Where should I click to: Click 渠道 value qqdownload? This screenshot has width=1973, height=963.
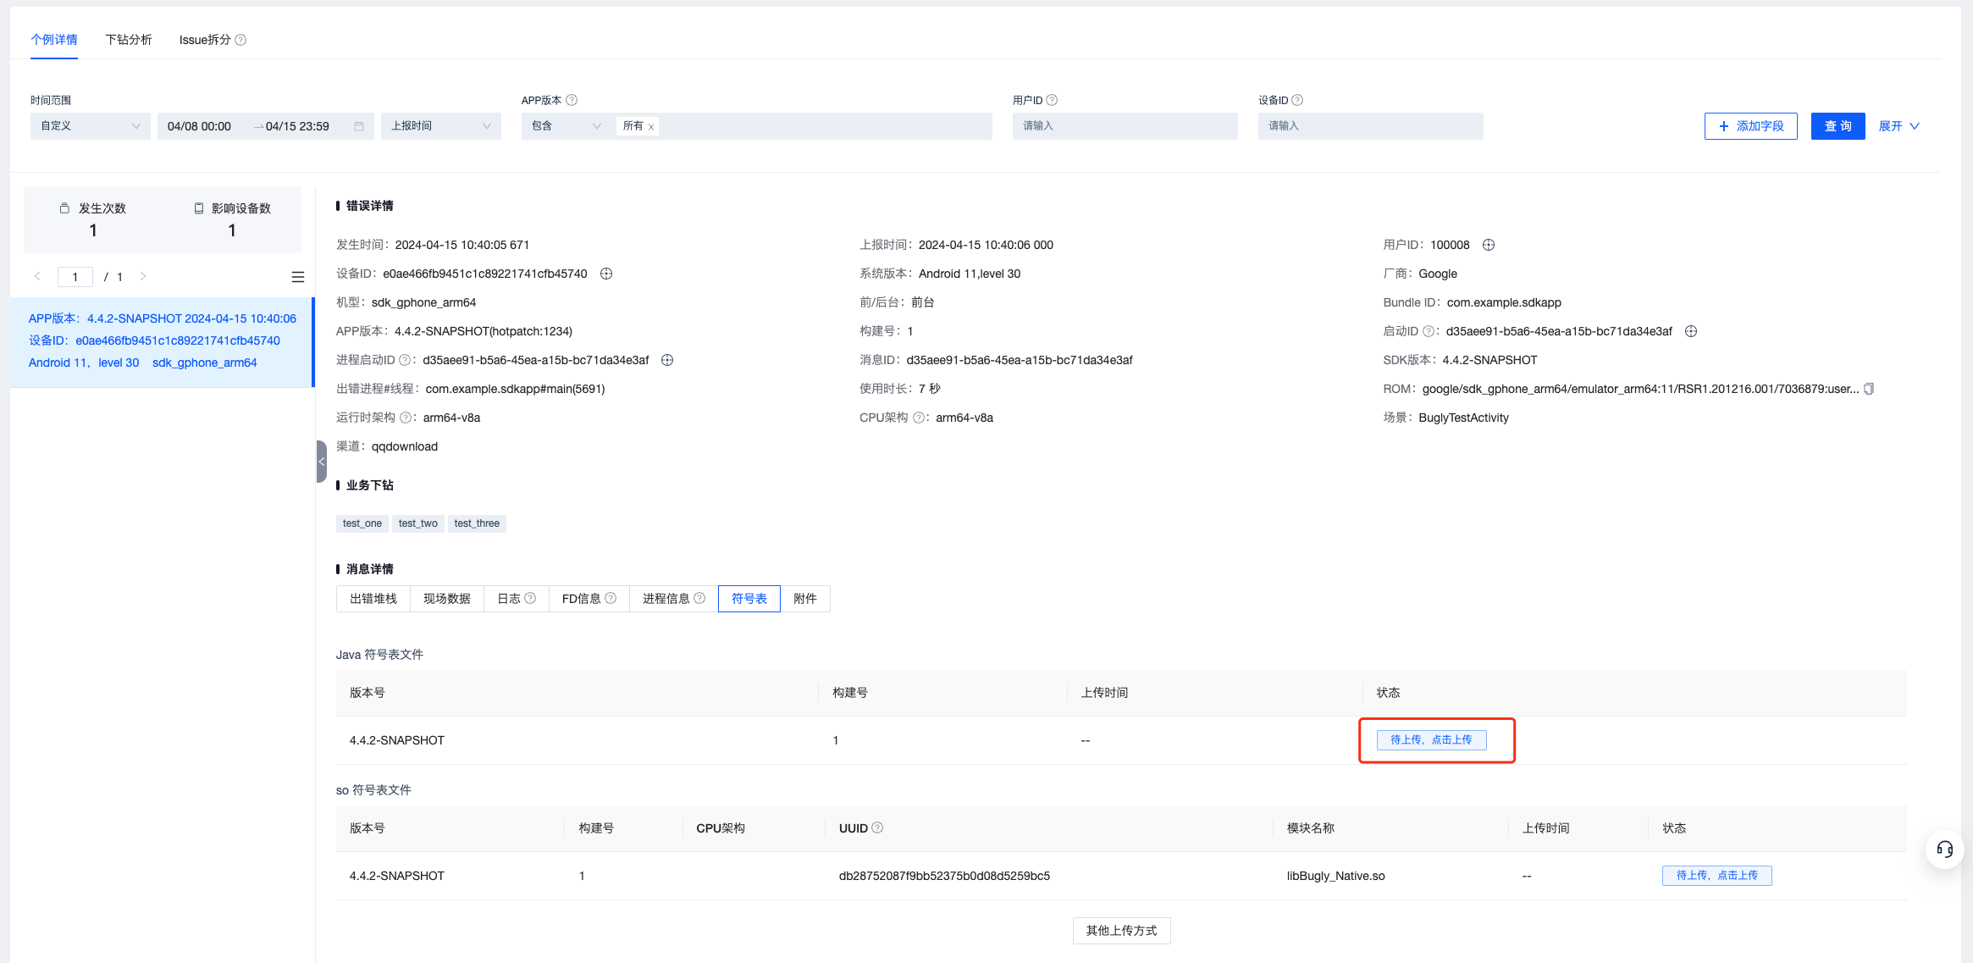tap(405, 446)
